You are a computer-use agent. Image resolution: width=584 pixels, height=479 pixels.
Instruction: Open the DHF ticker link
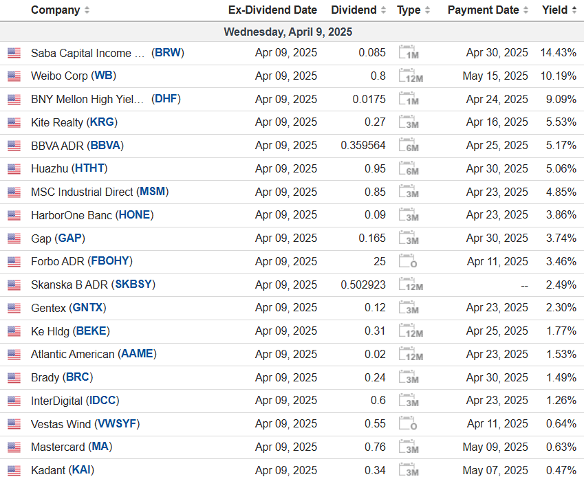pos(166,99)
